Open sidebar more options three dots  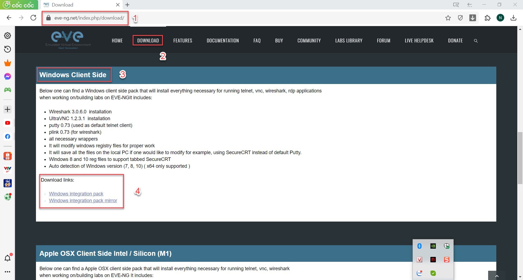point(8,272)
